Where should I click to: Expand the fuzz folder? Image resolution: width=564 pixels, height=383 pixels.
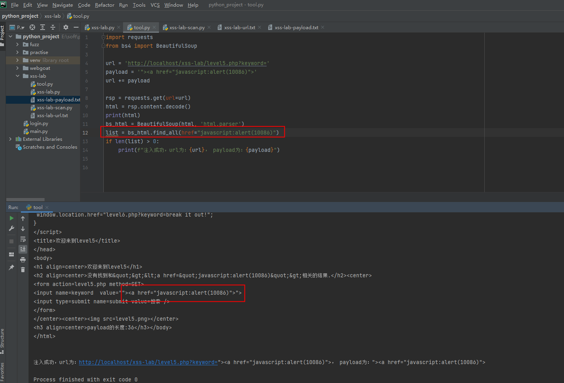tap(17, 45)
